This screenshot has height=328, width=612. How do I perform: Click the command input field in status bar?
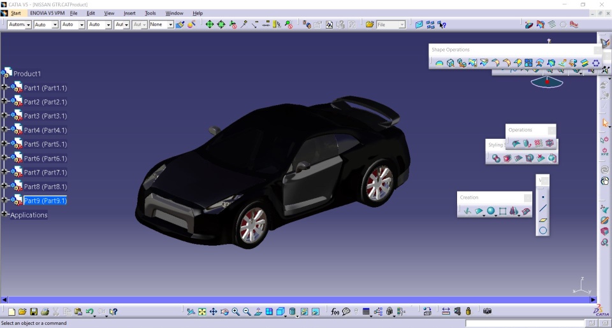coord(525,324)
